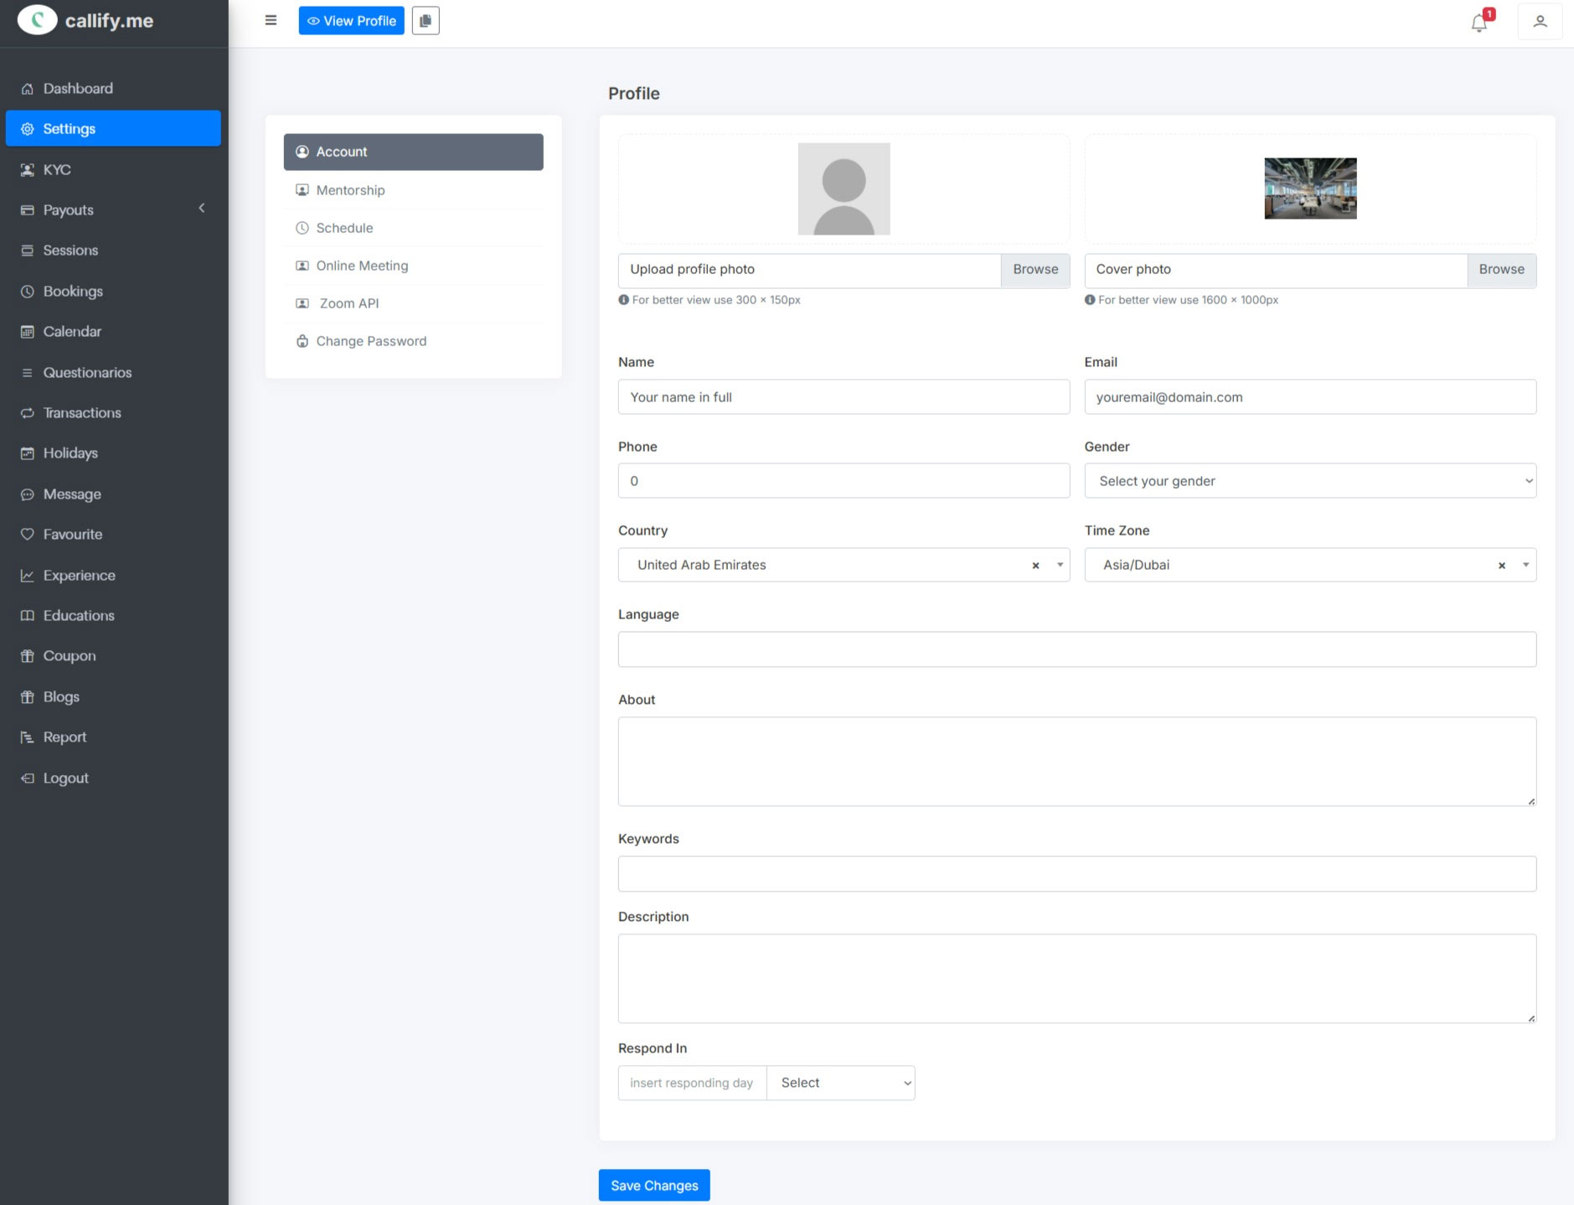Open the Gender select dropdown

pyautogui.click(x=1310, y=481)
